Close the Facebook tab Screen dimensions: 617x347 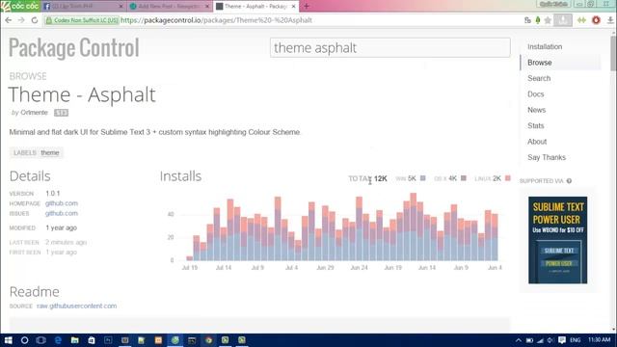121,7
